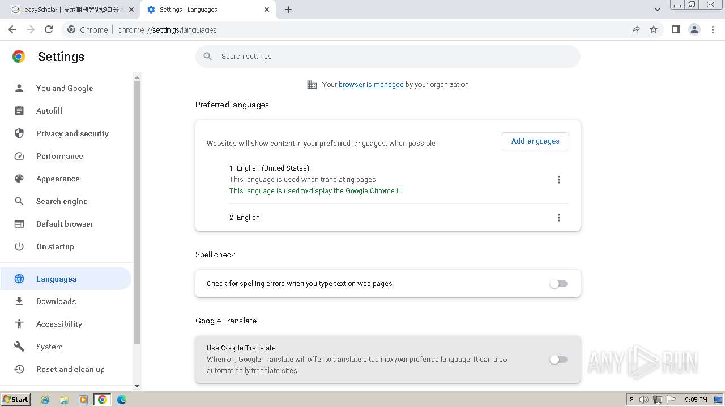
Task: Open a new tab with plus button
Action: pyautogui.click(x=288, y=10)
